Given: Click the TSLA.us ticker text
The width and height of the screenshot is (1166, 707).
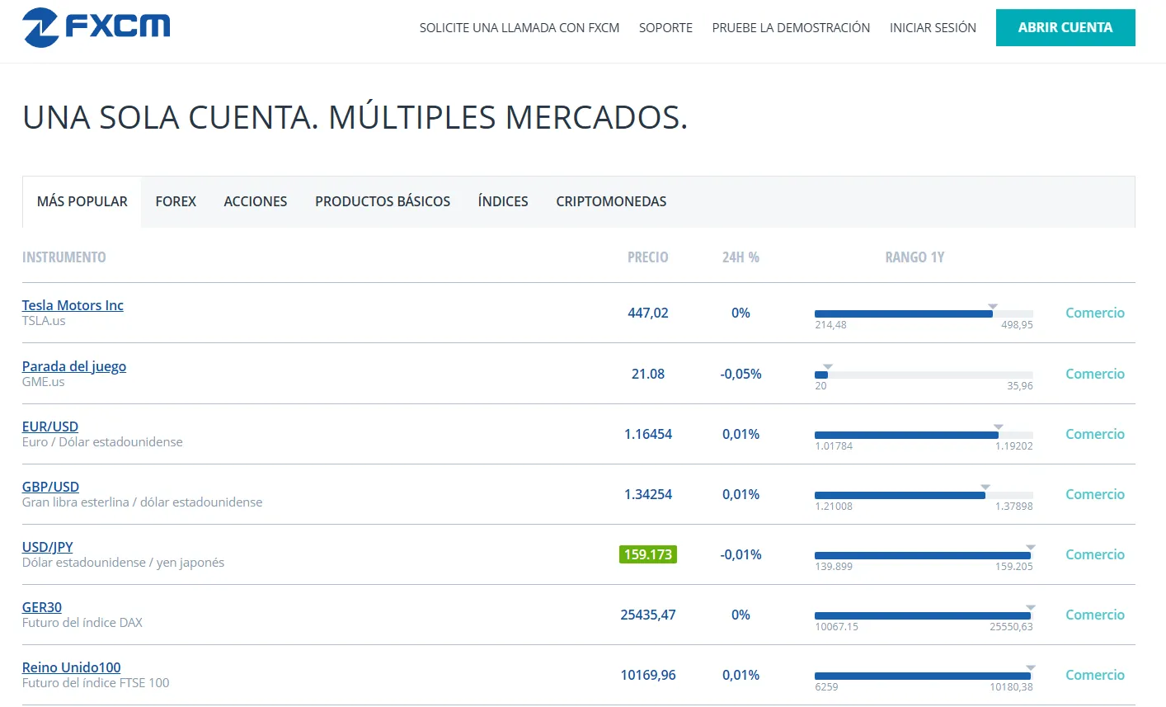Looking at the screenshot, I should pos(44,321).
